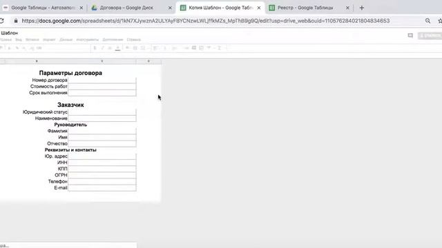Select the Заказчик heading cell
Viewport: 442px width, 248px height.
(x=70, y=105)
